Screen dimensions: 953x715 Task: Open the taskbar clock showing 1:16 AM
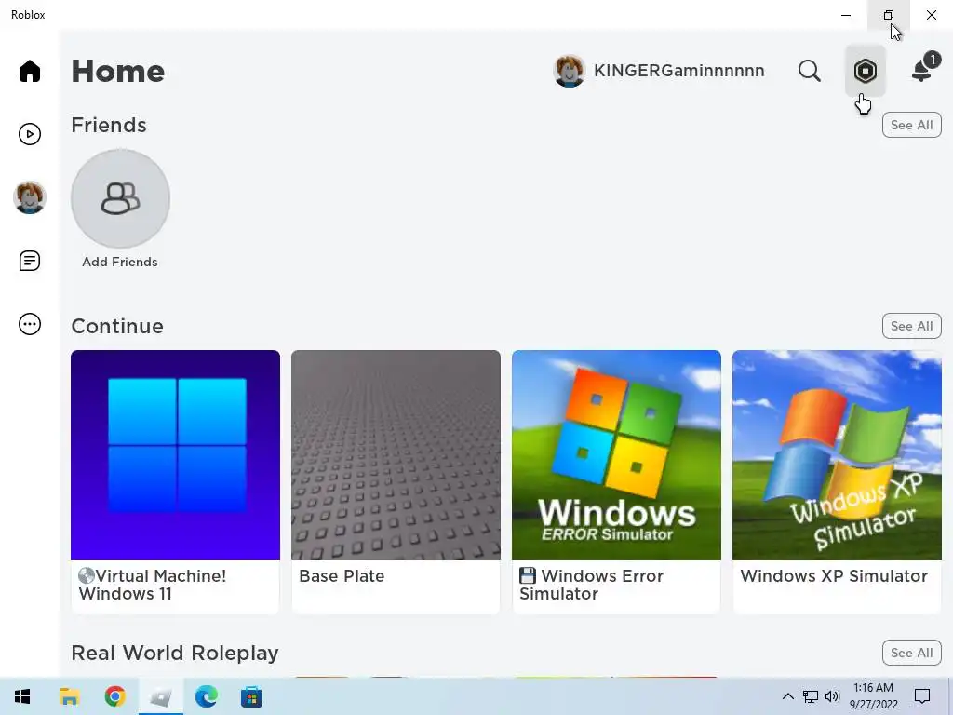[x=873, y=696]
